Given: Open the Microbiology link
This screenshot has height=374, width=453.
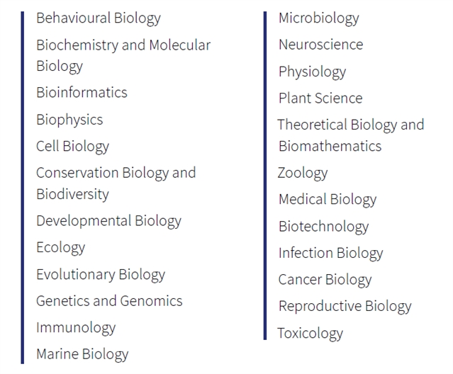Looking at the screenshot, I should [319, 18].
